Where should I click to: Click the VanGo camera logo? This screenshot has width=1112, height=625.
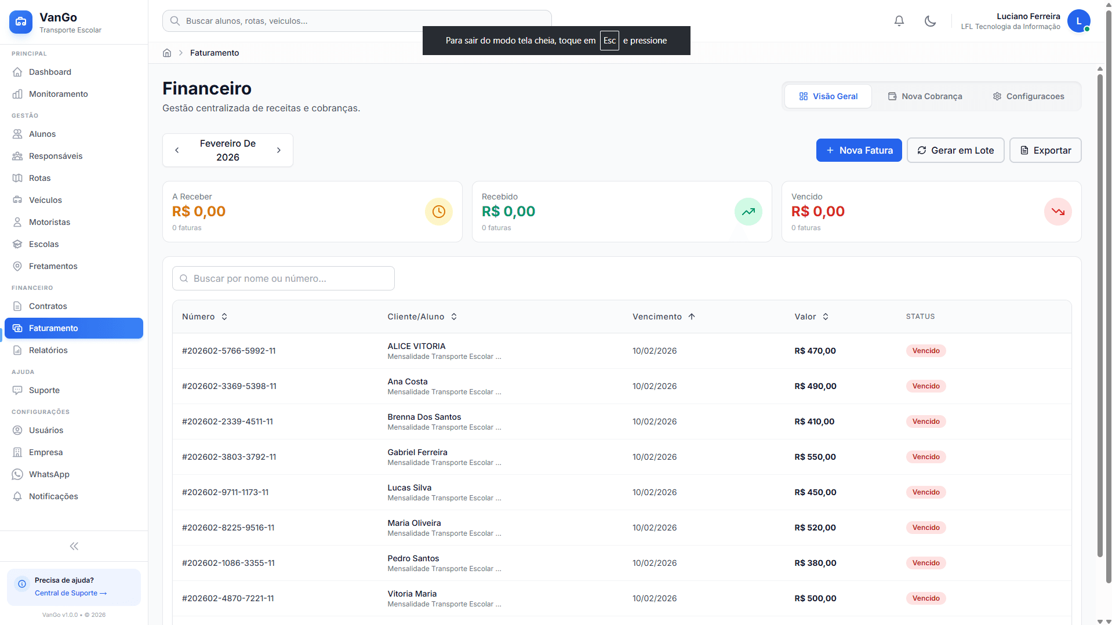20,21
